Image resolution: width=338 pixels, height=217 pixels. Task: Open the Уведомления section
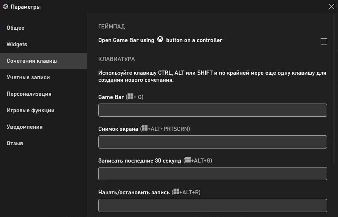[24, 127]
